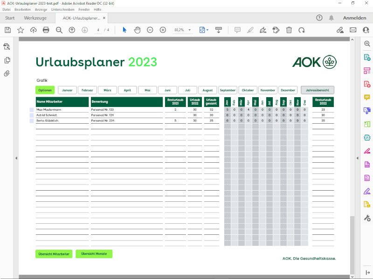Click the green Optionen button
This screenshot has width=373, height=279.
[x=45, y=90]
